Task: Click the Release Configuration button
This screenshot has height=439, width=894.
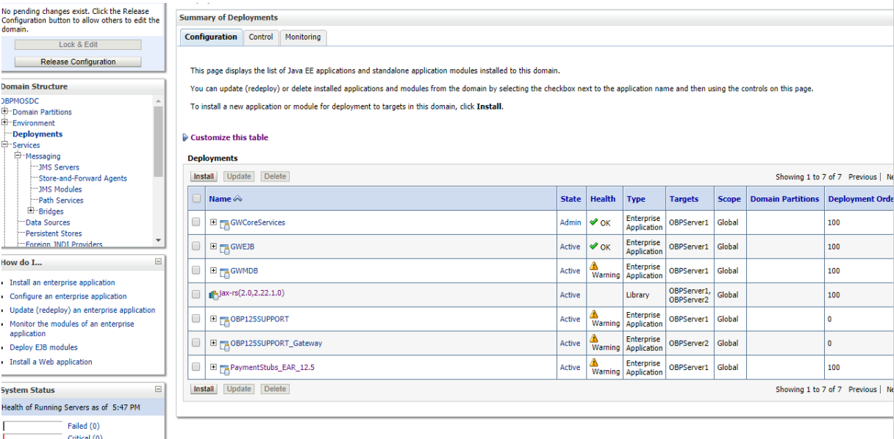Action: (x=77, y=61)
